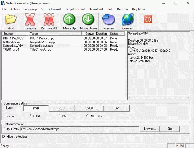
Task: Click the Output Path text field
Action: pyautogui.click(x=80, y=129)
